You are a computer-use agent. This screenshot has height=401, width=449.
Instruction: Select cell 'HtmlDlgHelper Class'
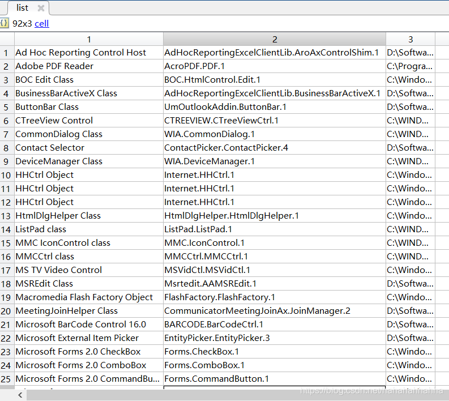(x=89, y=216)
